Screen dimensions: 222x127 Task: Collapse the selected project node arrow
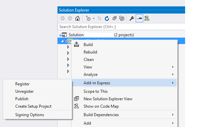point(62,41)
